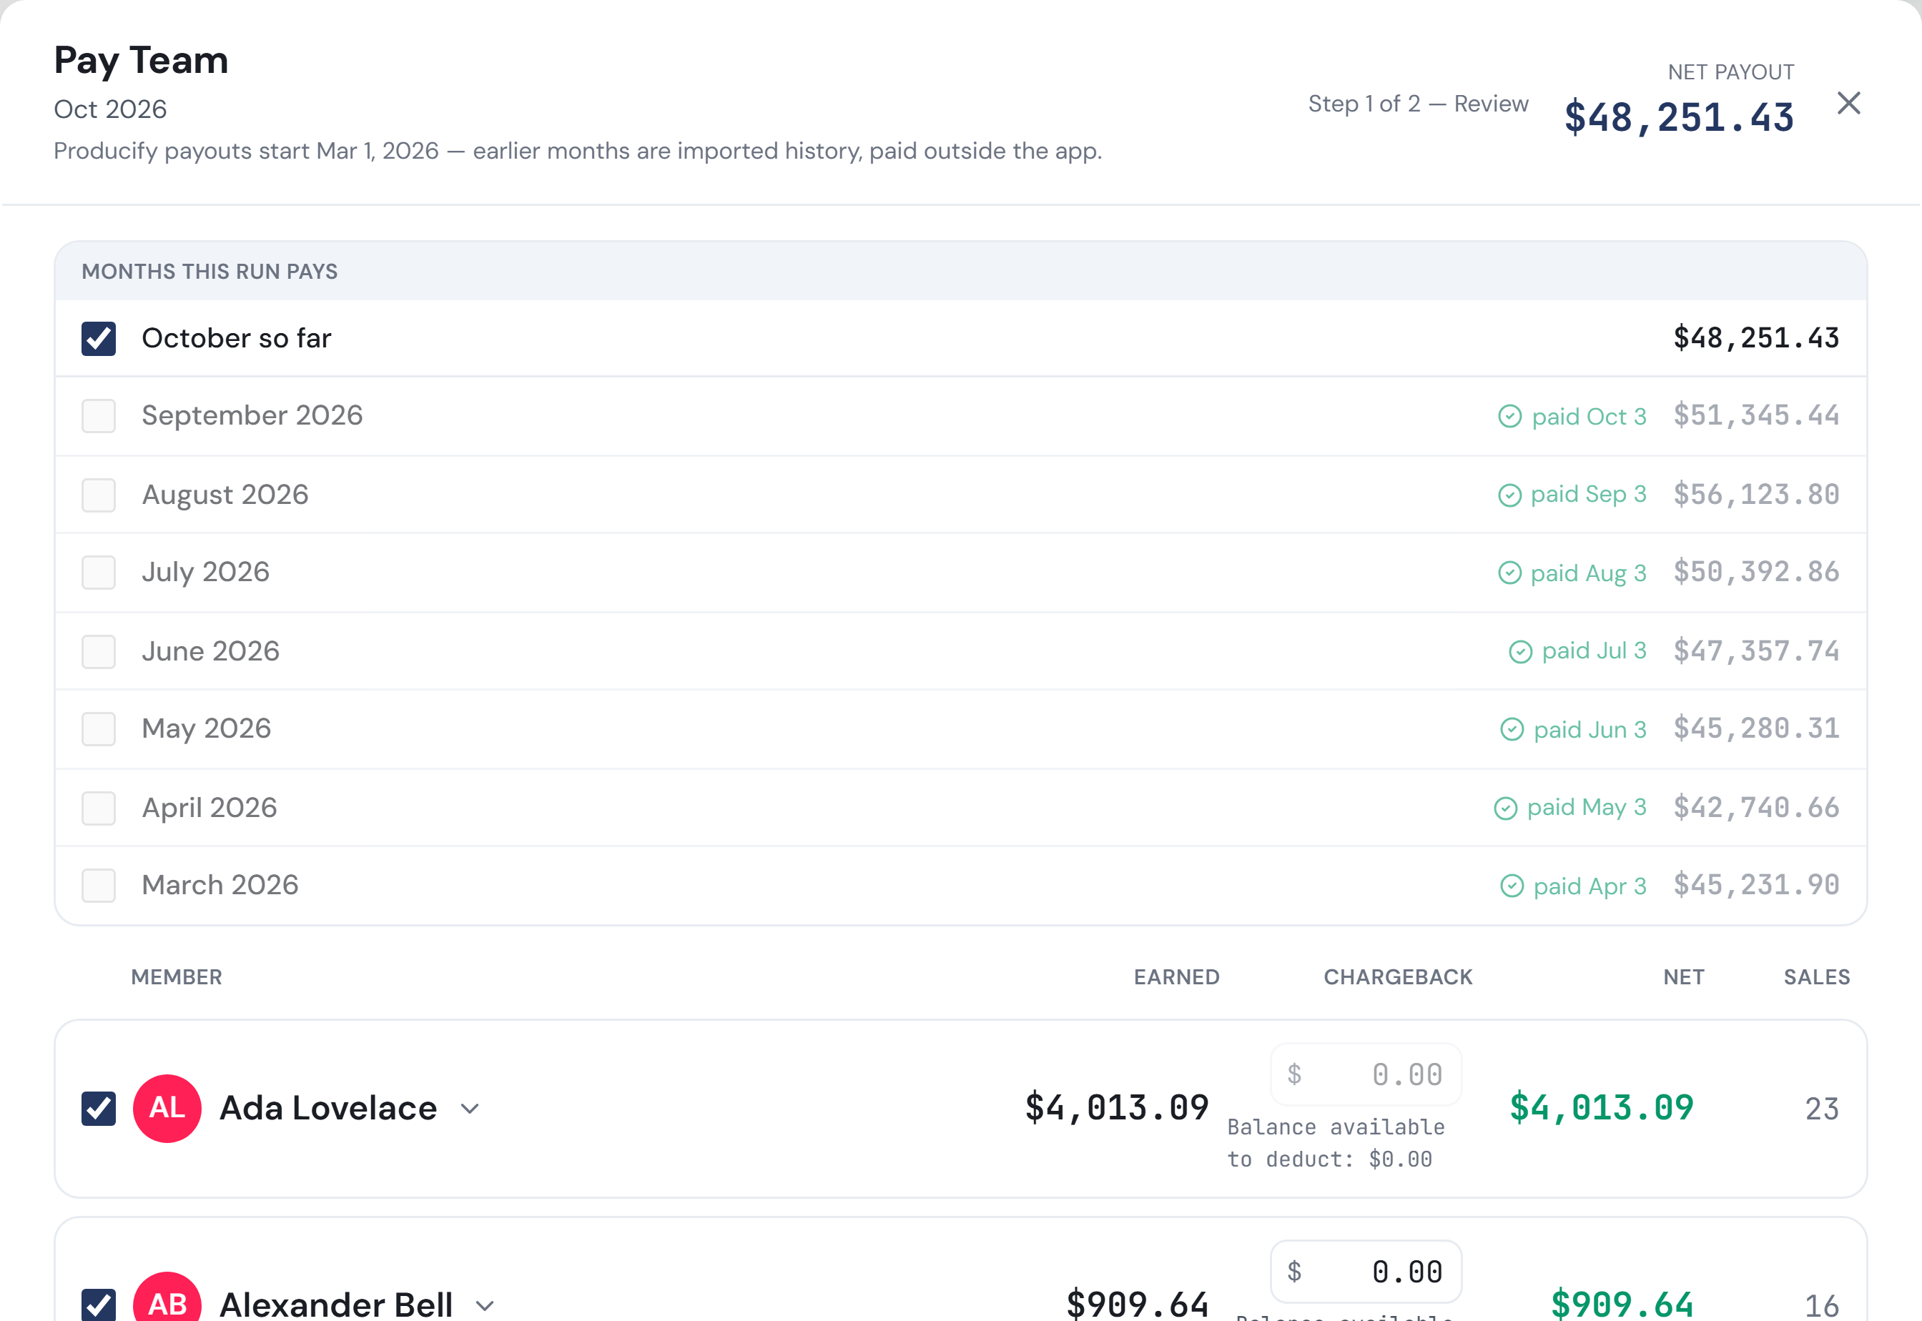Tick the June 2026 checkbox
Viewport: 1922px width, 1321px height.
coord(99,651)
